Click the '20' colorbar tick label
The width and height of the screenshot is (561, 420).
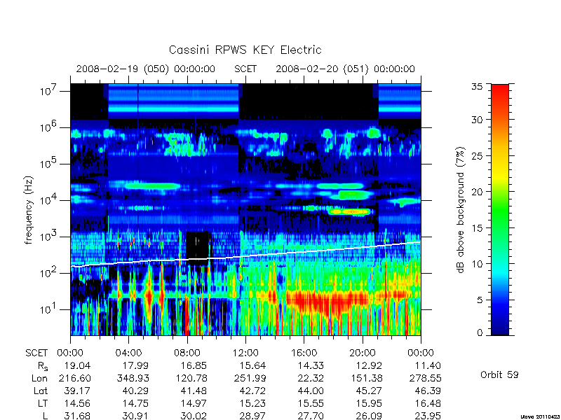point(477,192)
